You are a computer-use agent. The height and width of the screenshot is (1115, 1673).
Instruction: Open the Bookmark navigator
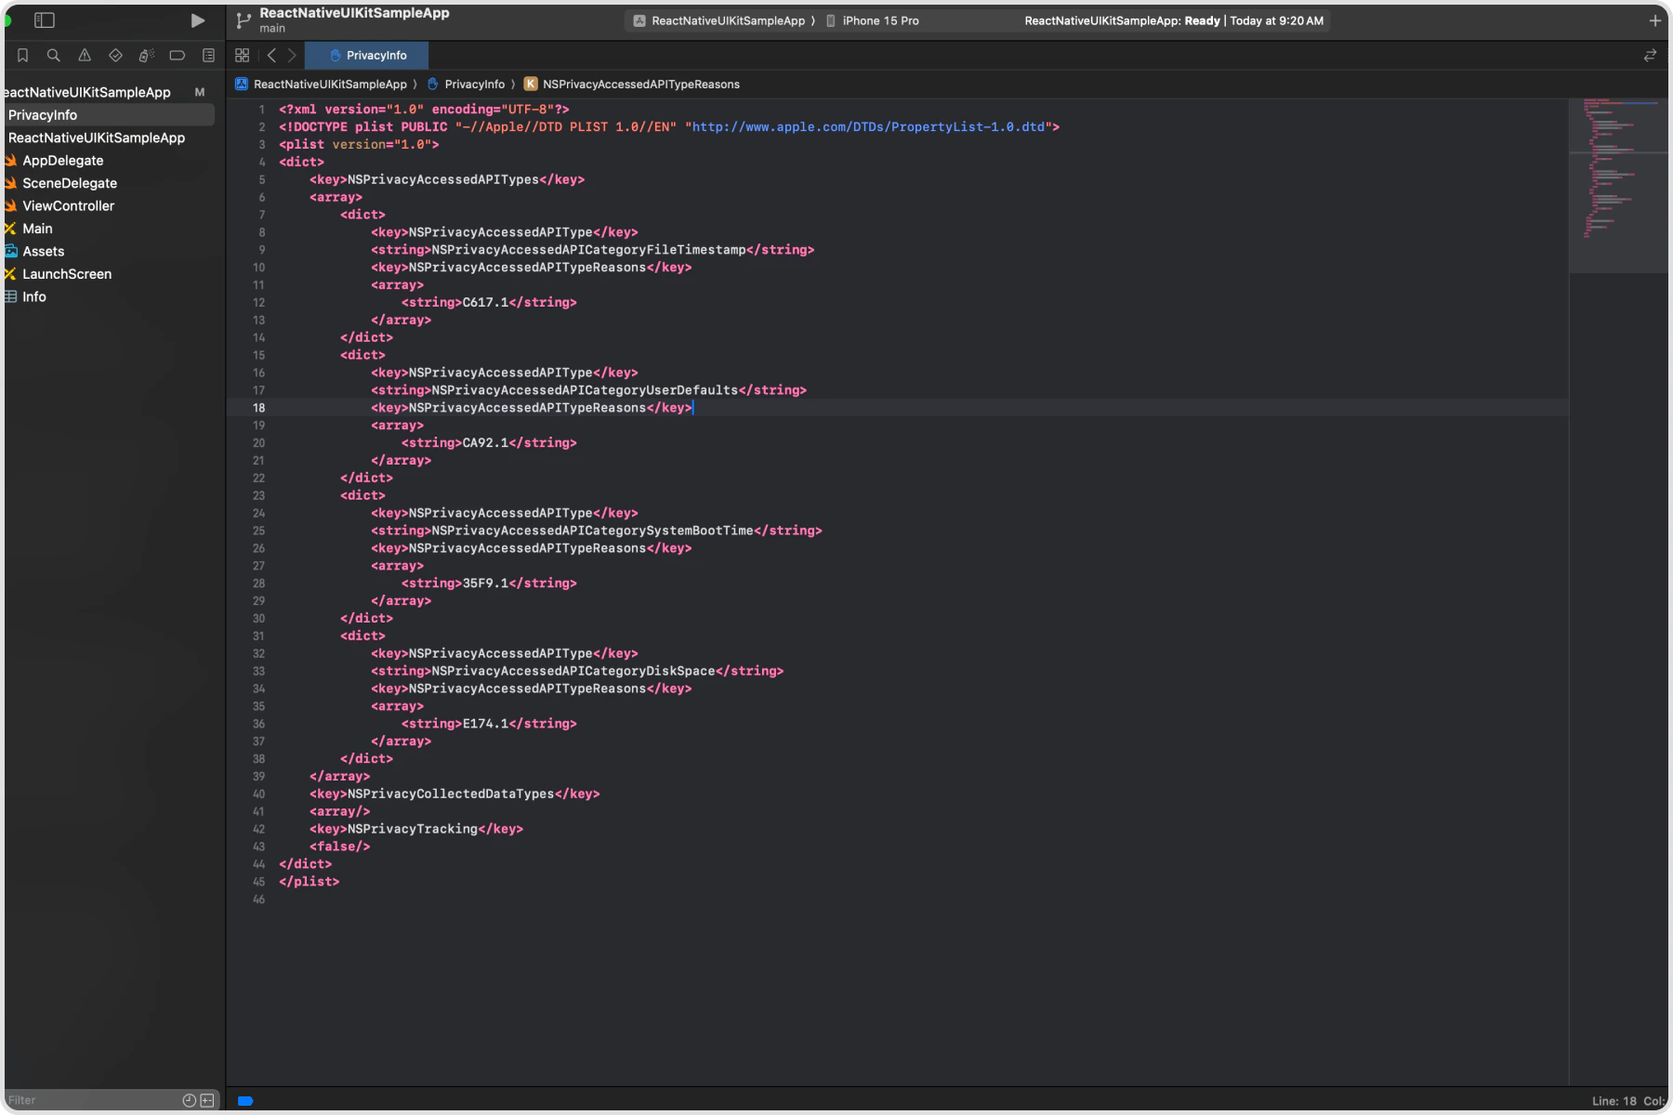point(22,55)
